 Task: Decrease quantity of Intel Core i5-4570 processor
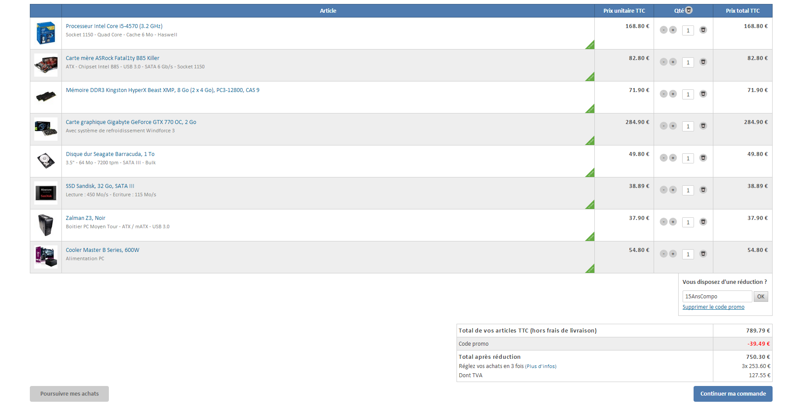tap(664, 30)
